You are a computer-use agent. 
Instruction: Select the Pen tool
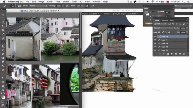pyautogui.click(x=3, y=70)
